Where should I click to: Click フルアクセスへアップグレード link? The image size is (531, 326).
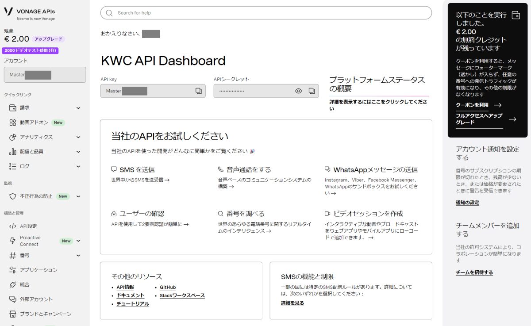coord(479,119)
